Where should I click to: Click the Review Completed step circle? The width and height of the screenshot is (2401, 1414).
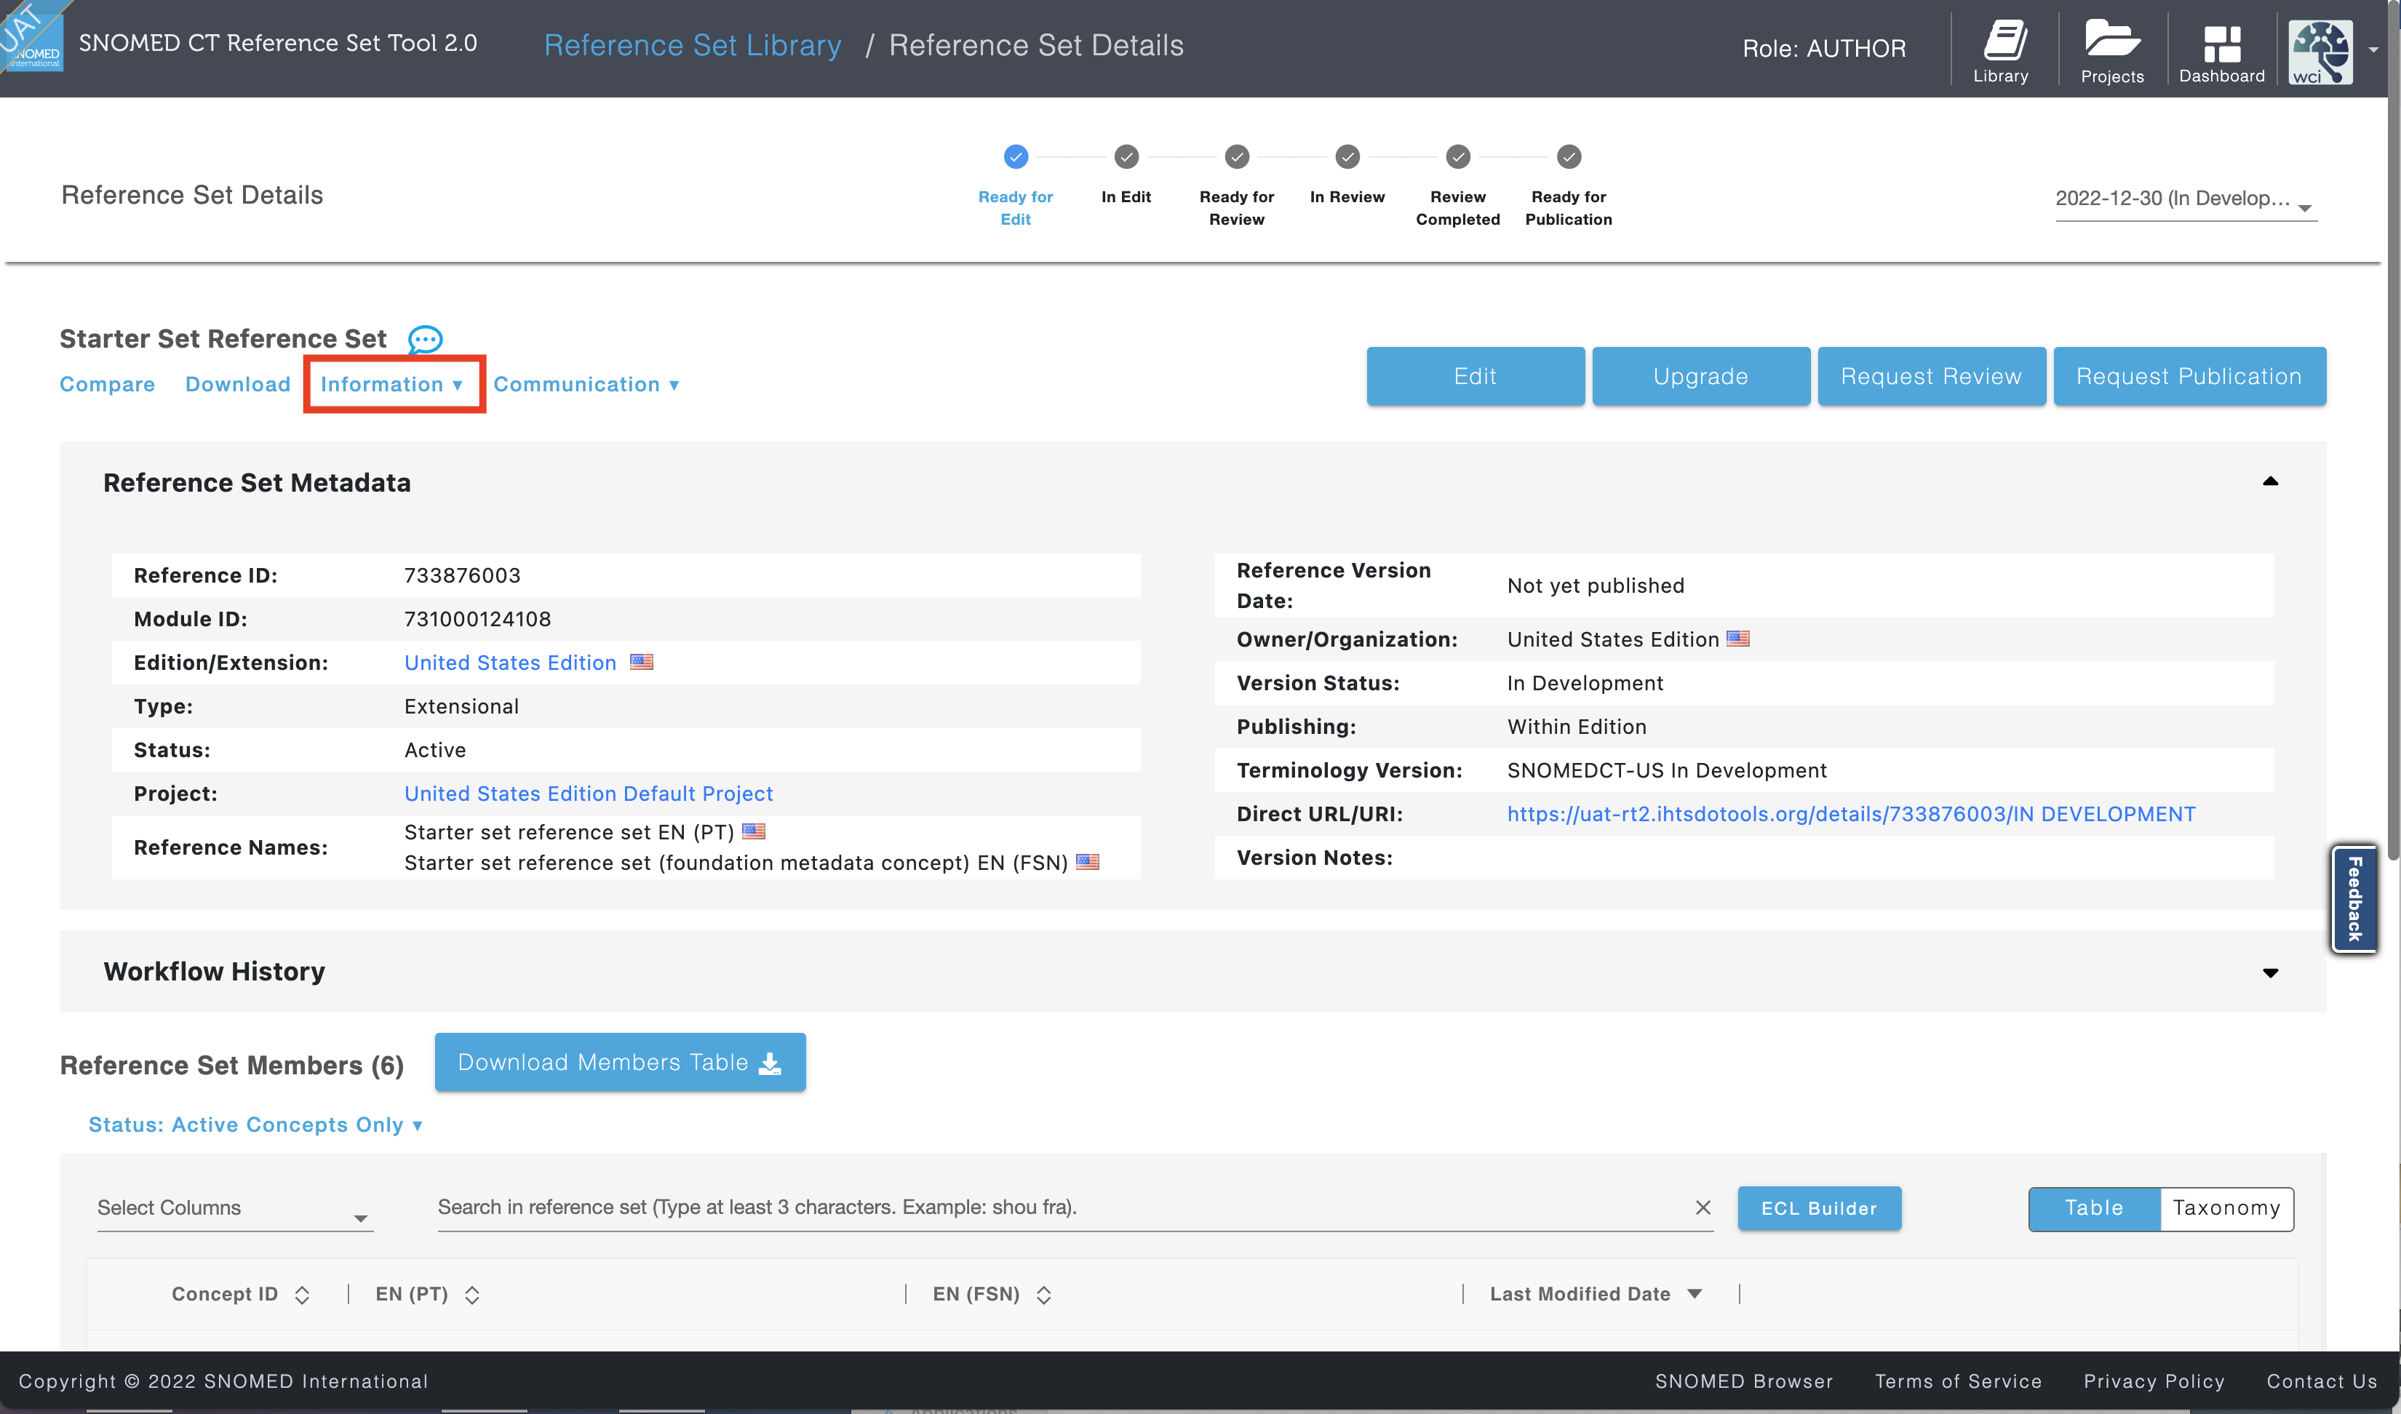(x=1457, y=156)
